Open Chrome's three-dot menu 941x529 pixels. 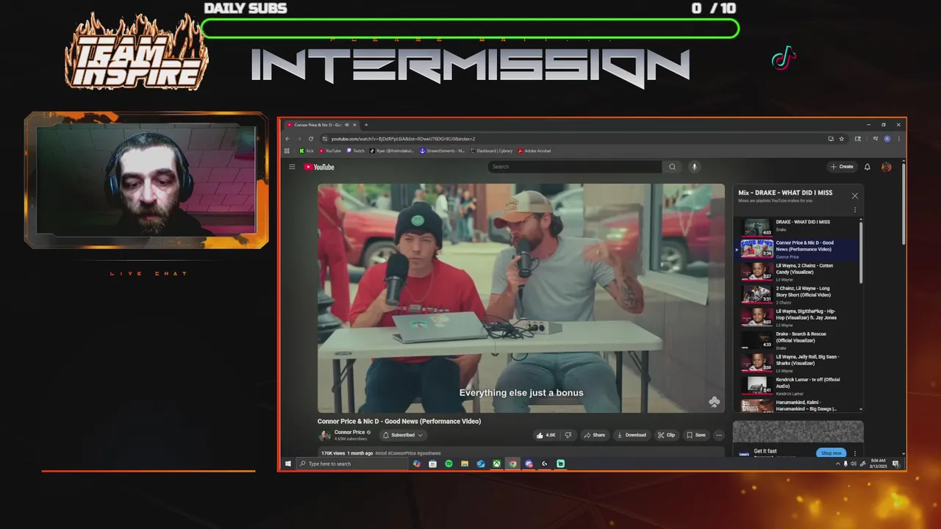pos(898,139)
